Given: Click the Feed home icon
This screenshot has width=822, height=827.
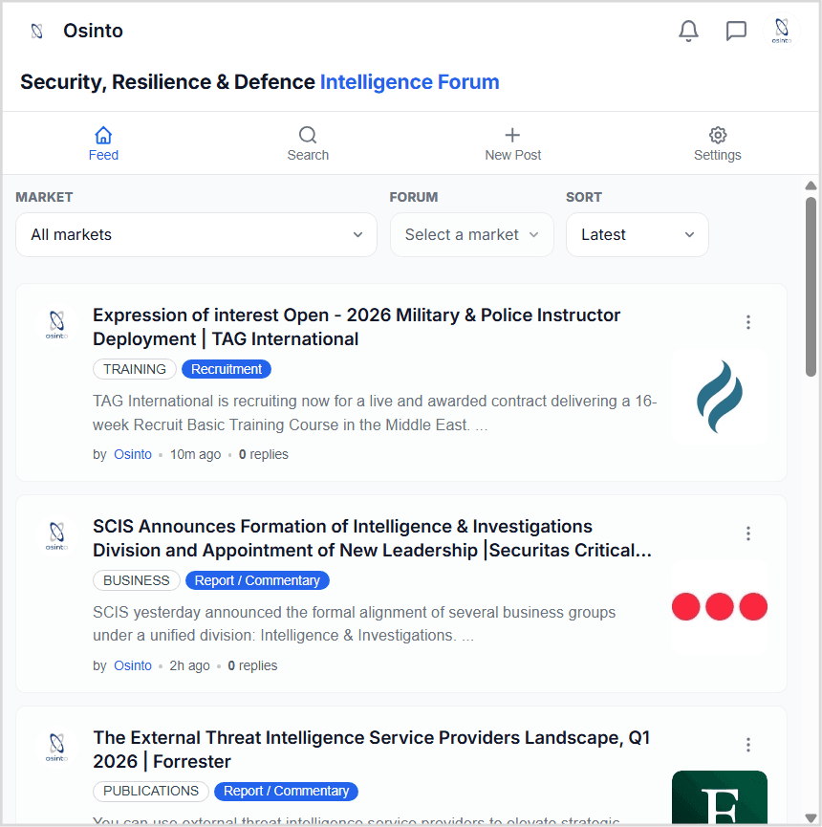Looking at the screenshot, I should pos(103,136).
